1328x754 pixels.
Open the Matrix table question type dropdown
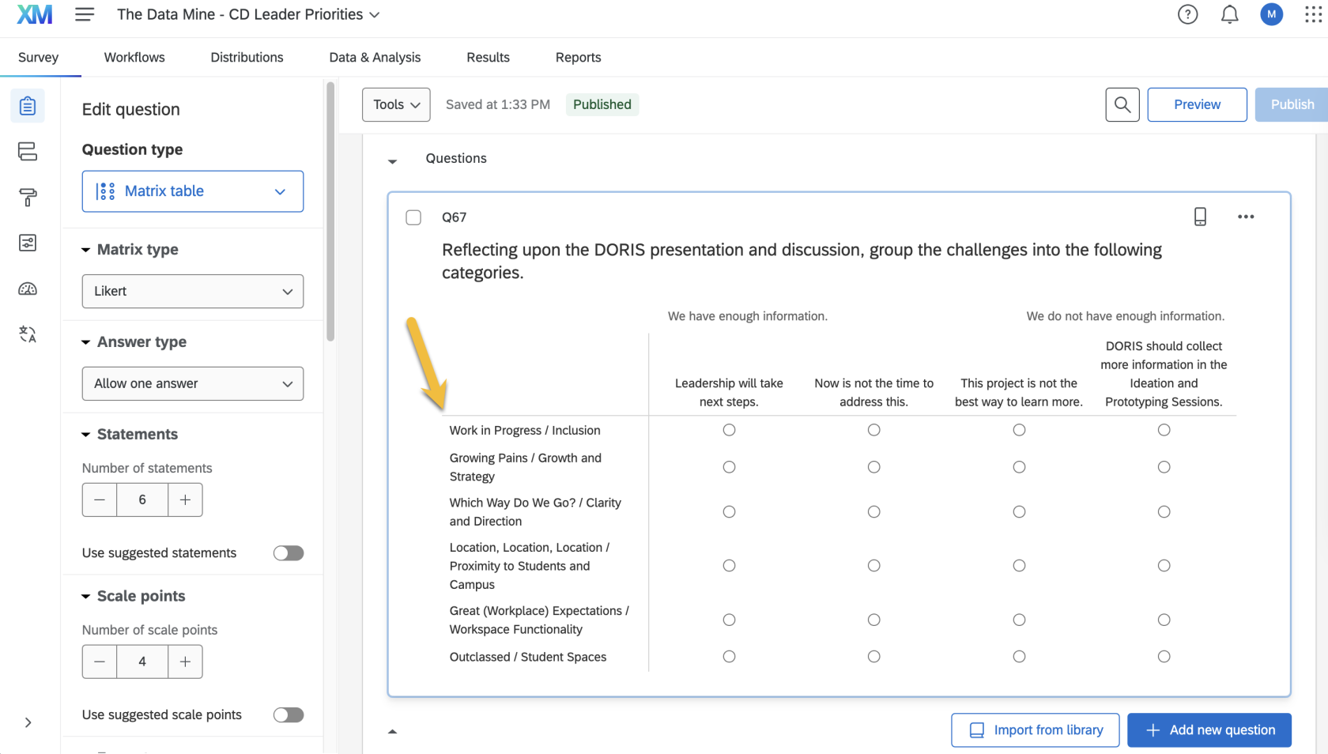pos(193,191)
